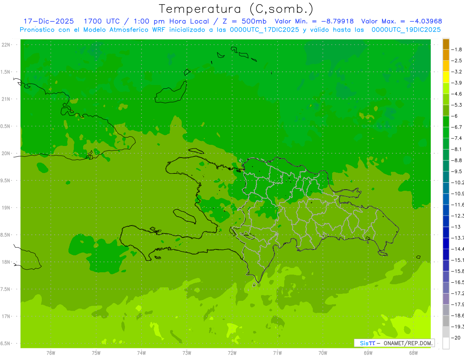Click the 70W longitude axis label
464x358 pixels.
click(323, 353)
